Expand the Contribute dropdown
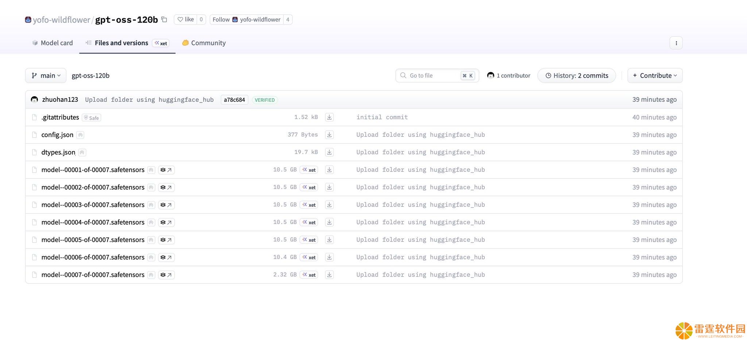 (x=655, y=76)
